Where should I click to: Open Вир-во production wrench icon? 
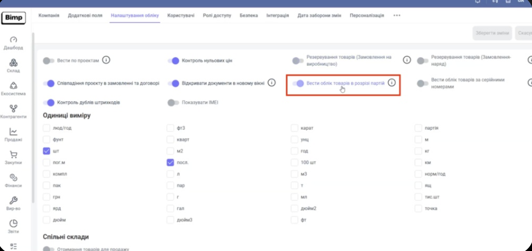13,201
